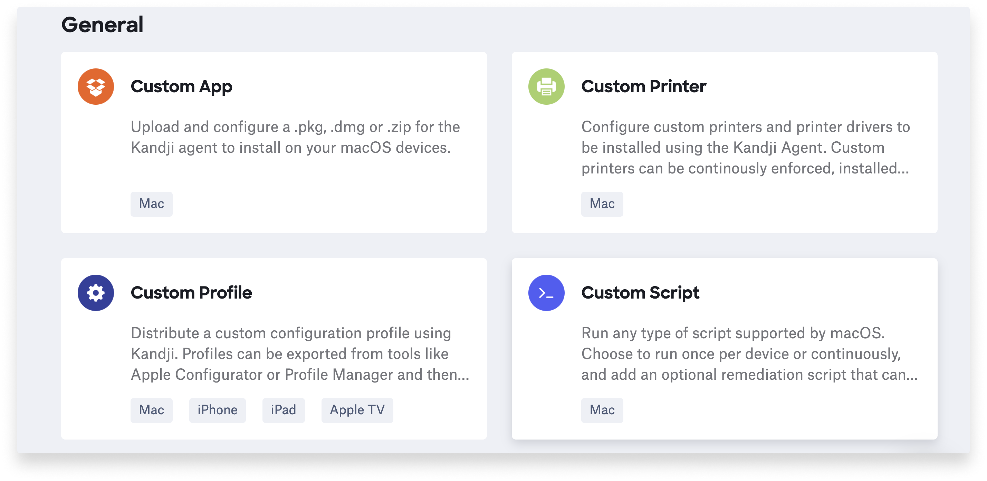Screen dimensions: 987x481
Task: Click the General section heading
Action: point(102,25)
